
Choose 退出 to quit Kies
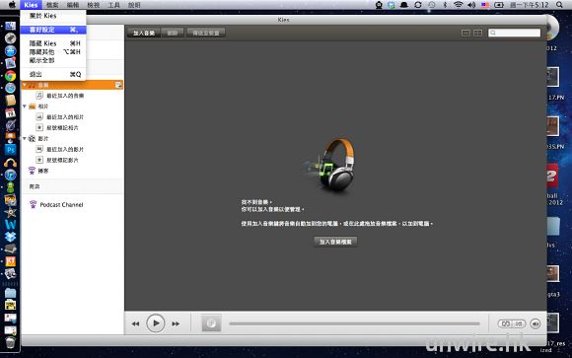coord(53,74)
